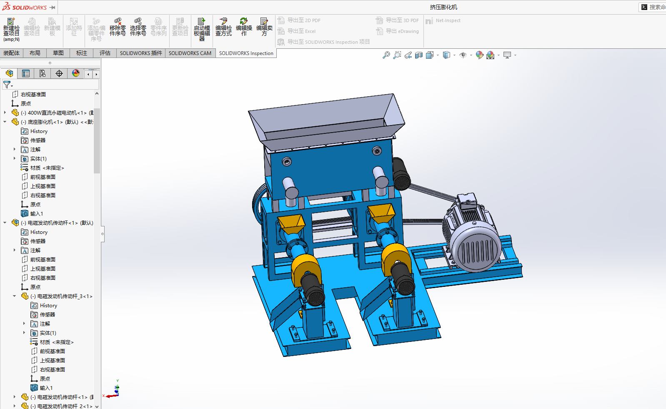Click the panel collapse handle beside tree

coord(103,234)
